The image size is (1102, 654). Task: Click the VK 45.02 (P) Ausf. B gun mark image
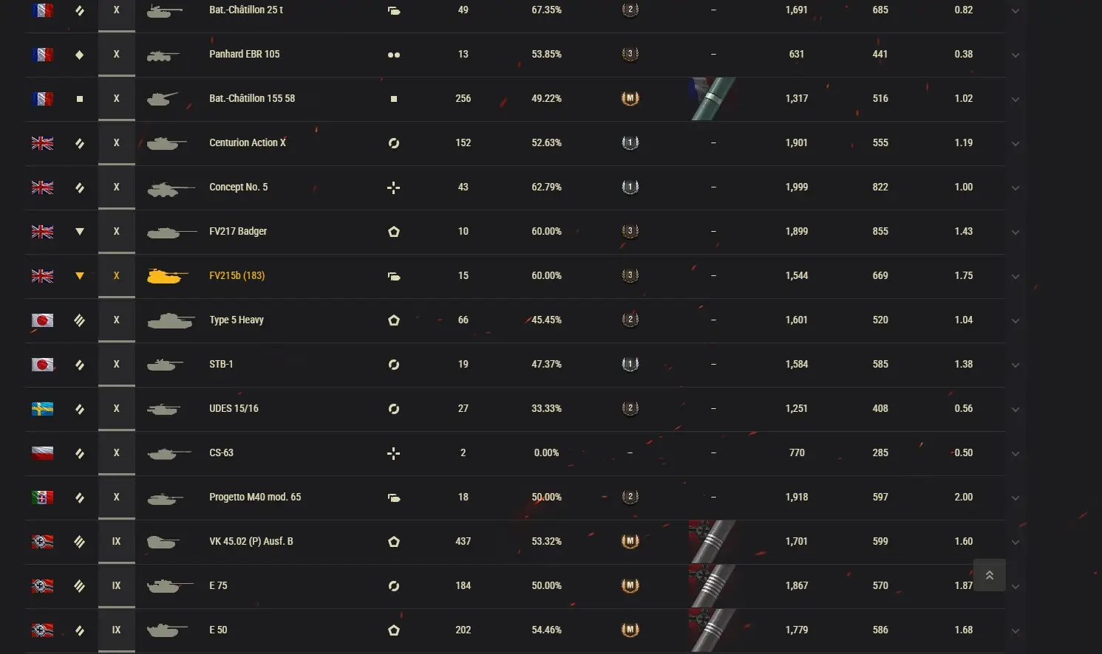[x=712, y=541]
